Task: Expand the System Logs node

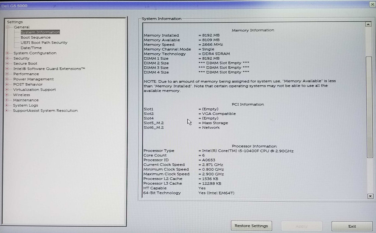Action: pos(7,106)
